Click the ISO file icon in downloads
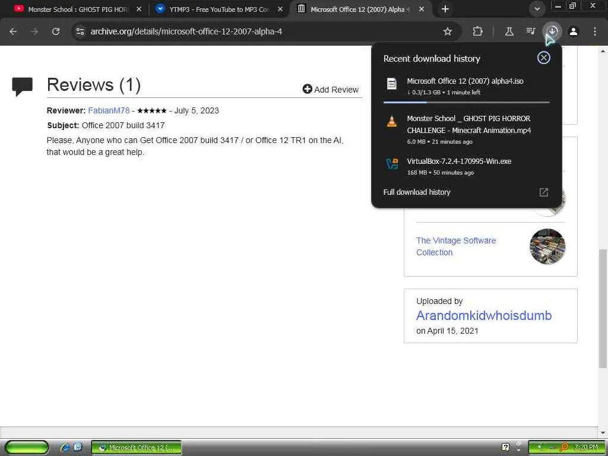Viewport: 608px width, 456px height. (392, 83)
